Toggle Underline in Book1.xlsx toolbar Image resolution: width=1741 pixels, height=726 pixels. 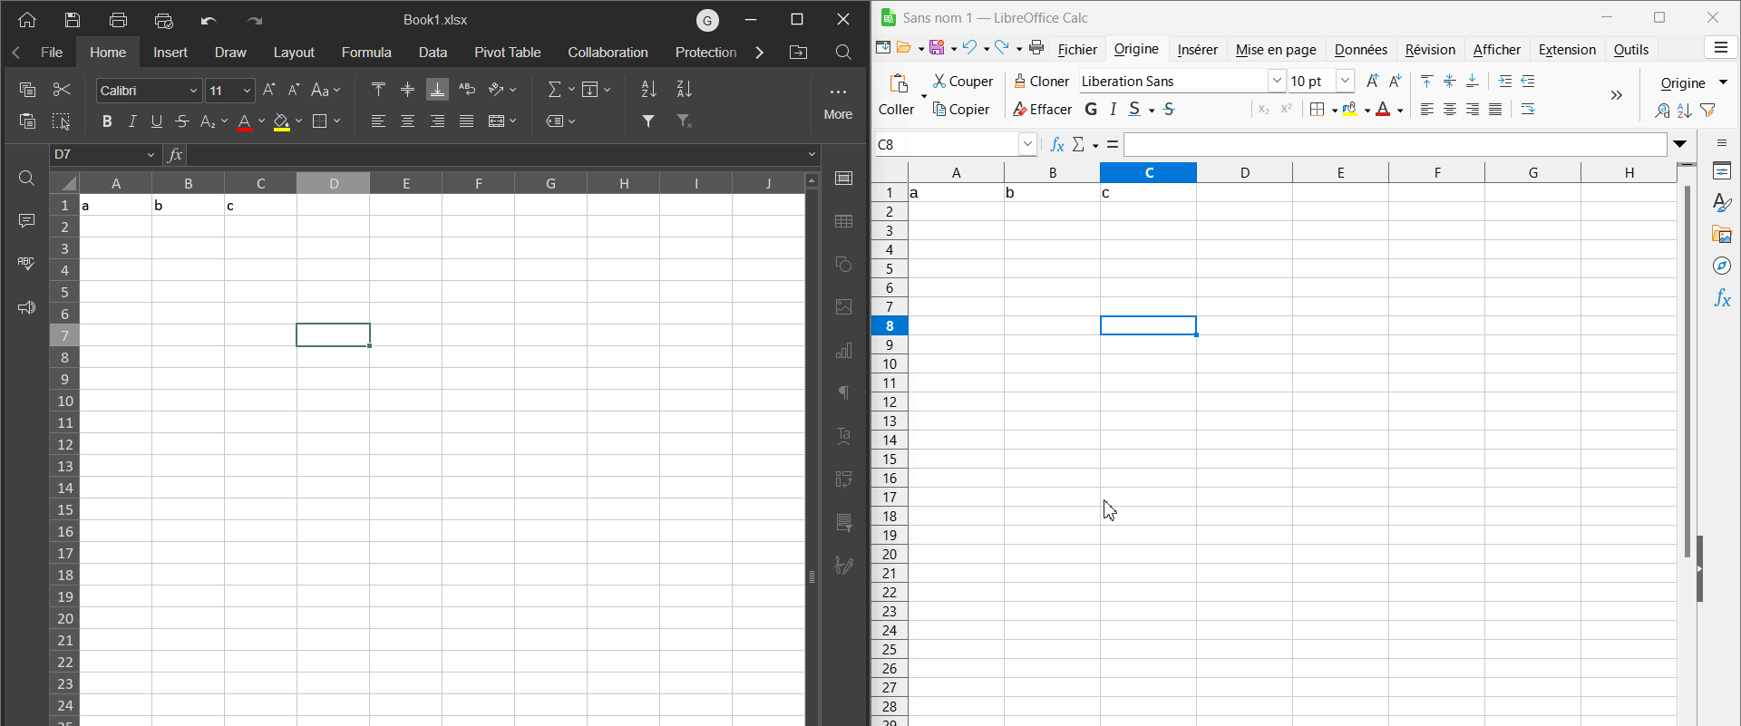[x=157, y=121]
